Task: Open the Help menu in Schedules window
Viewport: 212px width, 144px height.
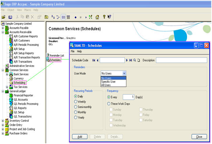Action: (79, 51)
